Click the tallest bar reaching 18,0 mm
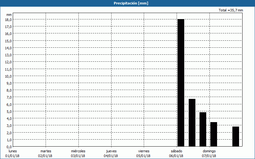 [x=181, y=83]
